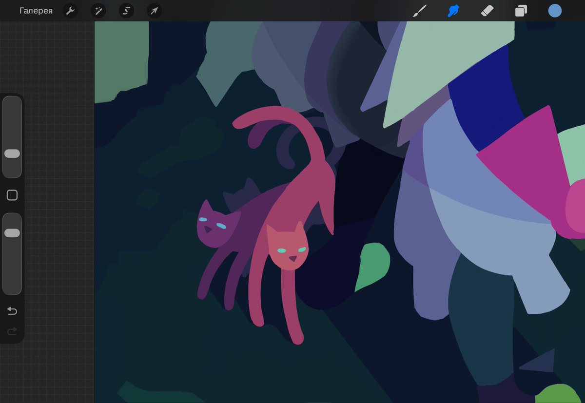Screen dimensions: 585x403
Task: Select the Smudge finger tool
Action: click(x=454, y=11)
